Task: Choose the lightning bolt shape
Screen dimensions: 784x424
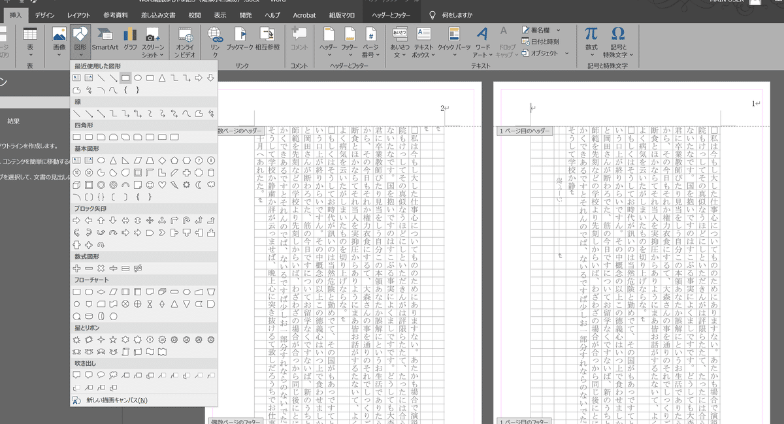Action: [x=174, y=184]
